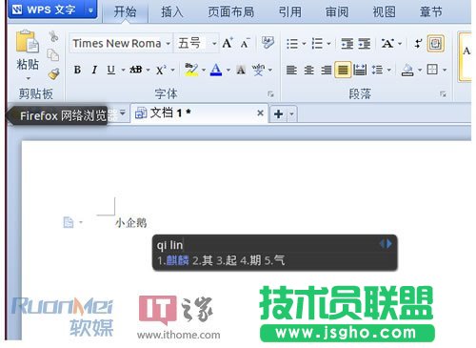Click the character shading A icon

[x=241, y=70]
